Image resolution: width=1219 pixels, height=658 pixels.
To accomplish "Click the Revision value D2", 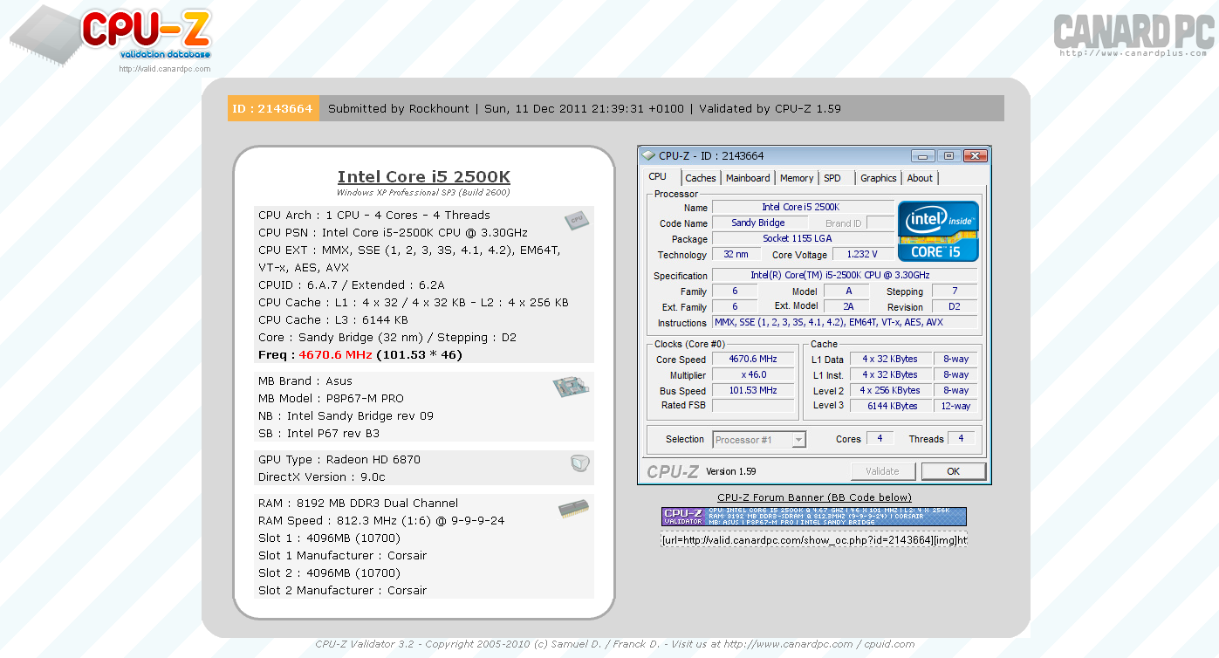I will [955, 307].
